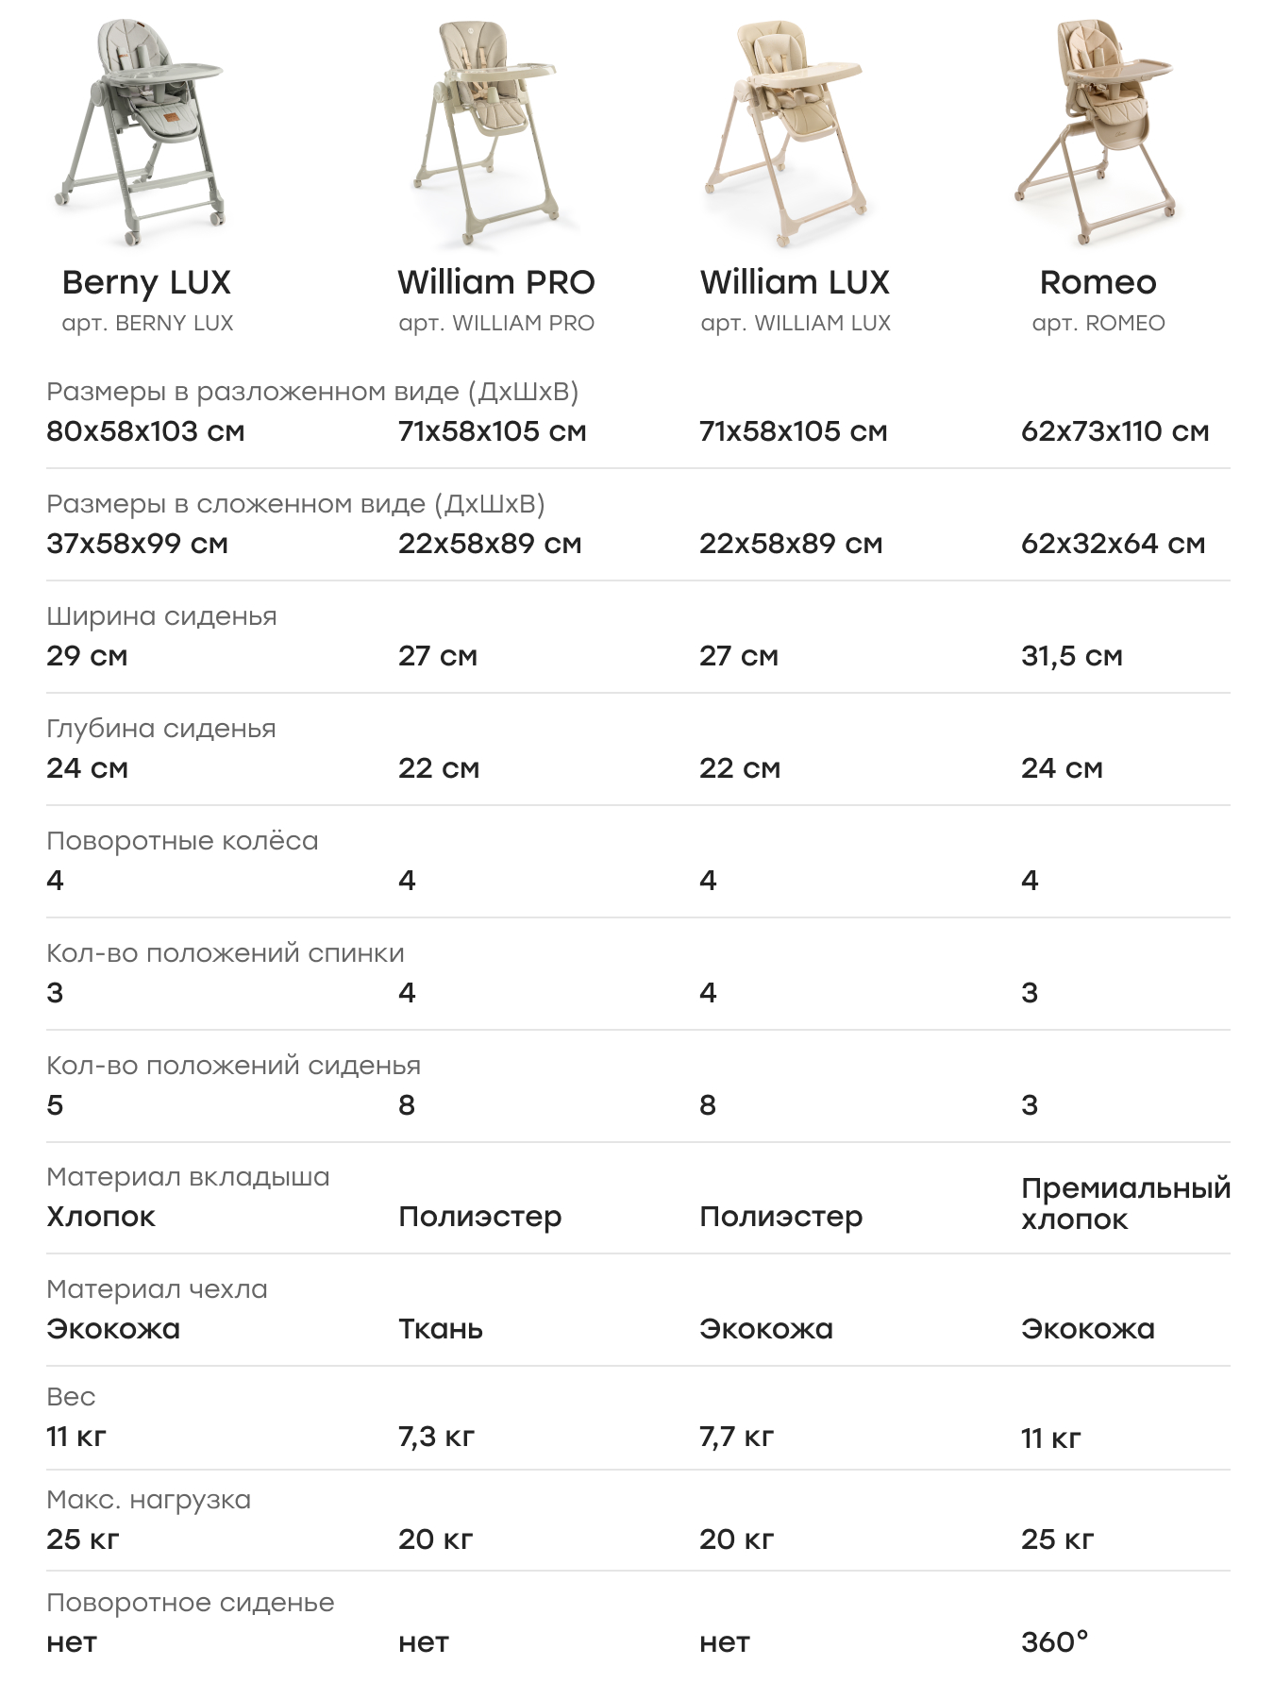The image size is (1274, 1699).
Task: Click the William LUX highchair image
Action: pyautogui.click(x=786, y=132)
